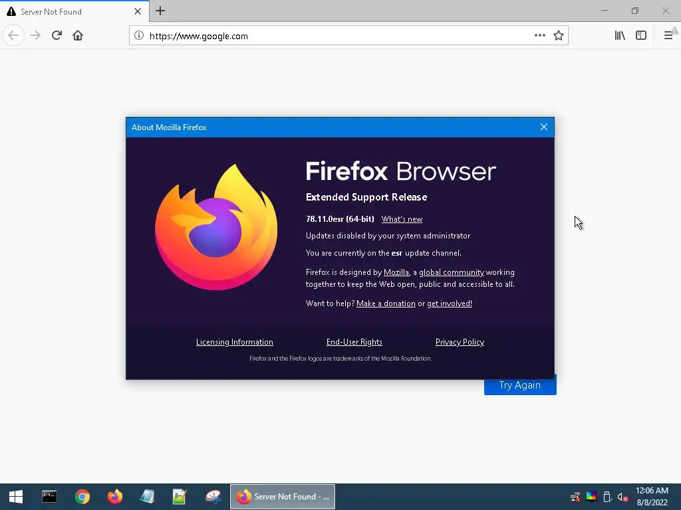Restore down the Firefox window

click(635, 11)
